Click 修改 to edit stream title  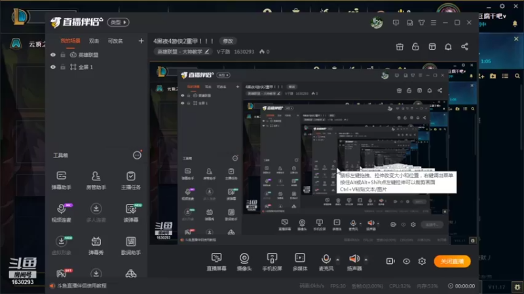pos(228,41)
